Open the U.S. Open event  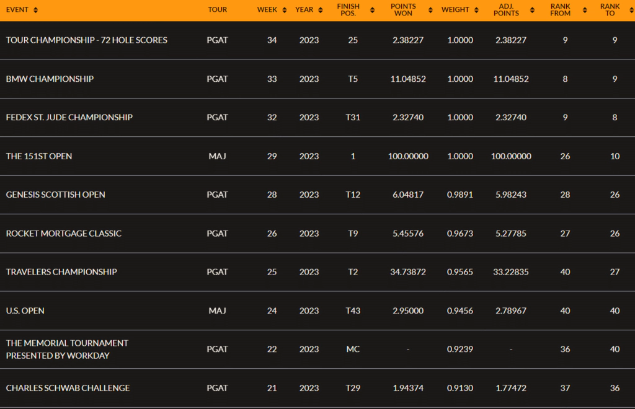pos(25,310)
